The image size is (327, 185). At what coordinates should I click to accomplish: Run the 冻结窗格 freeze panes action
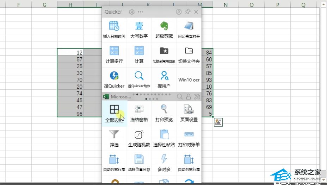[x=139, y=113]
